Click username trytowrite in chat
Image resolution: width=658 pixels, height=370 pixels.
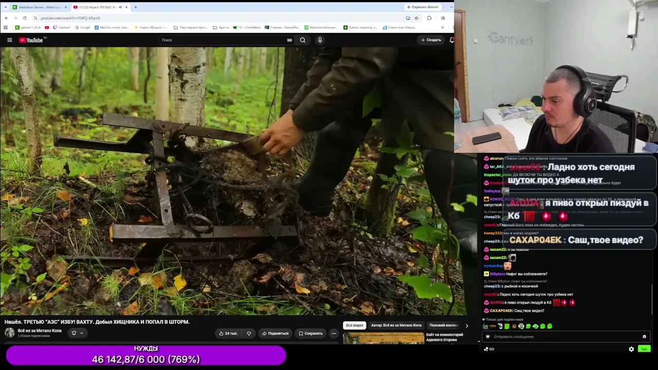tap(492, 266)
